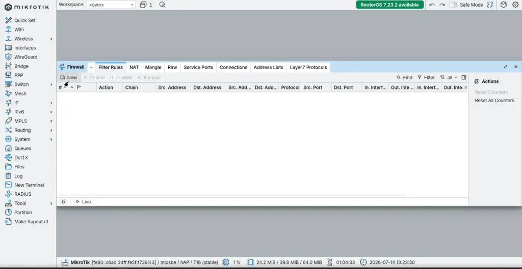Image resolution: width=522 pixels, height=269 pixels.
Task: Click the icon right of Safe Mode
Action: (x=490, y=5)
